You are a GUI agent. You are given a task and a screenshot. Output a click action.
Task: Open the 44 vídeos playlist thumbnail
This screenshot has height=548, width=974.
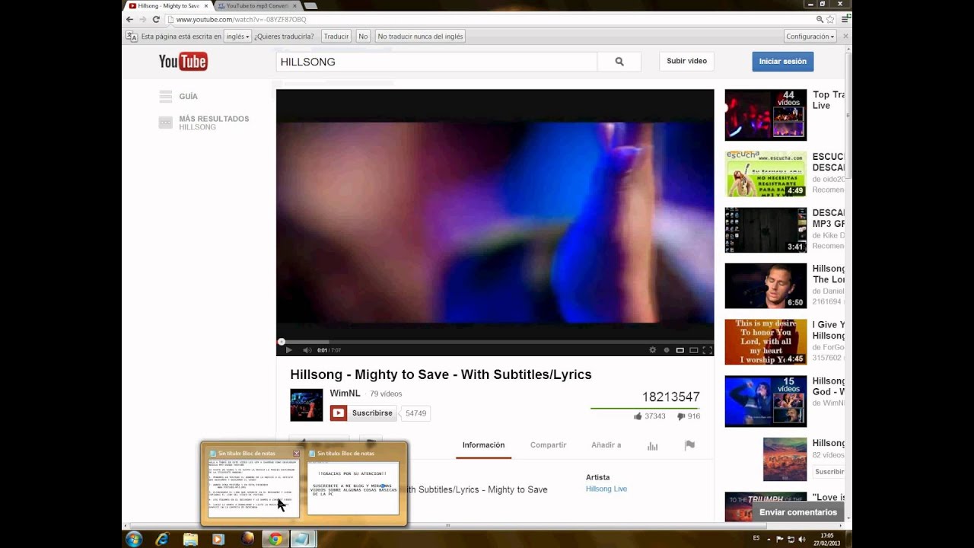(766, 115)
